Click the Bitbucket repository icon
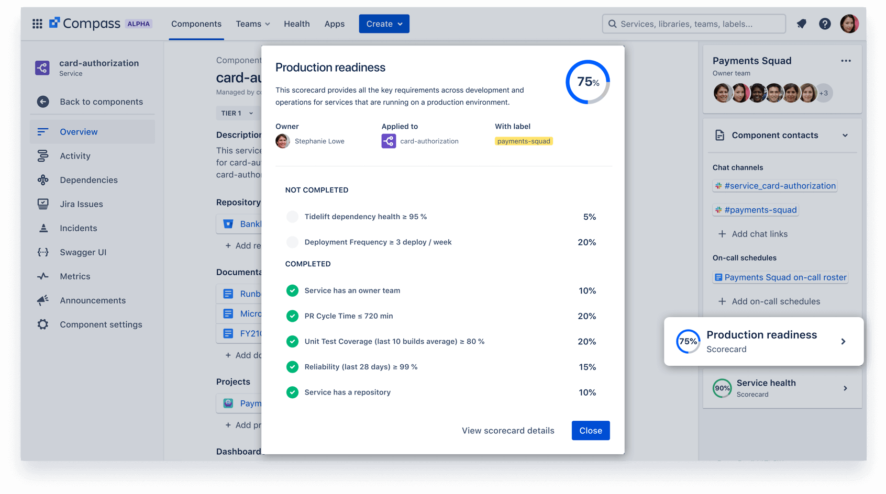 [228, 224]
